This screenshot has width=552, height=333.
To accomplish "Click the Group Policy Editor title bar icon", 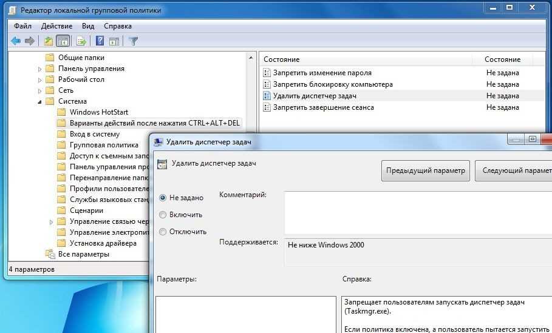I will (12, 10).
